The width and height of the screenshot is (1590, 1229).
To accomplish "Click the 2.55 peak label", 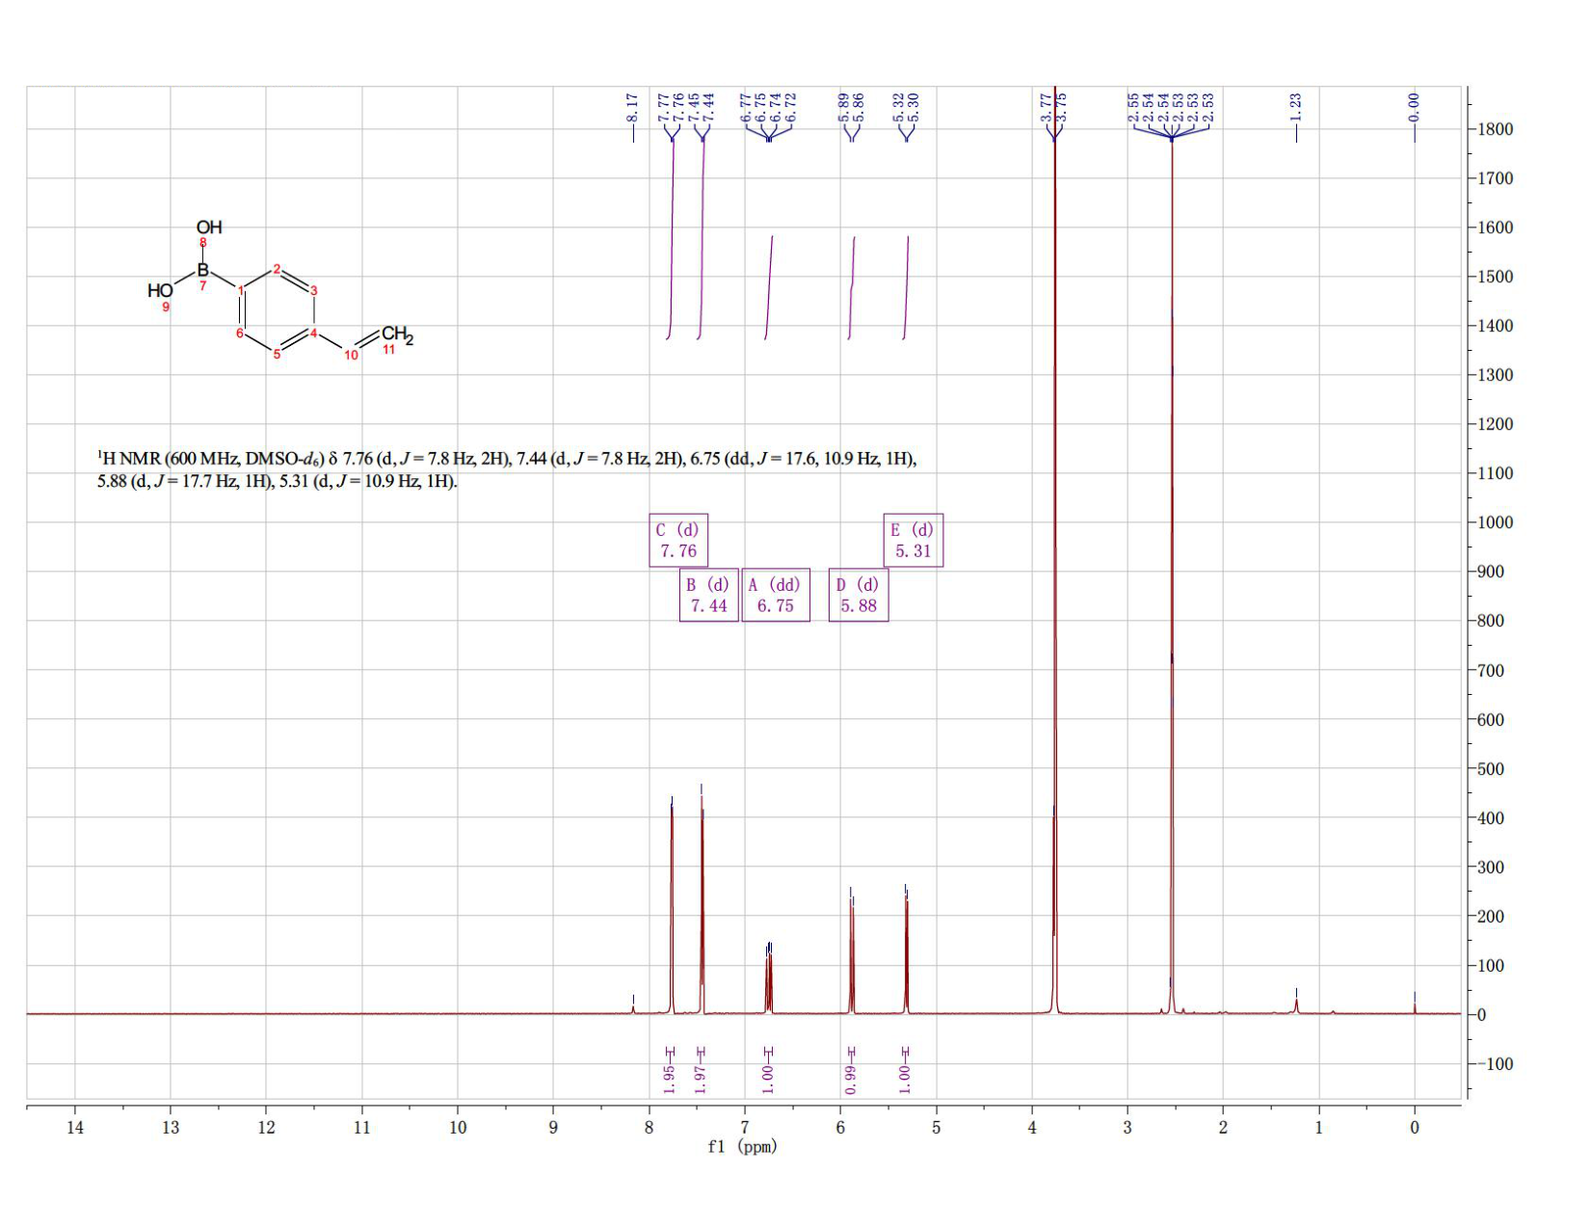I will (1133, 105).
